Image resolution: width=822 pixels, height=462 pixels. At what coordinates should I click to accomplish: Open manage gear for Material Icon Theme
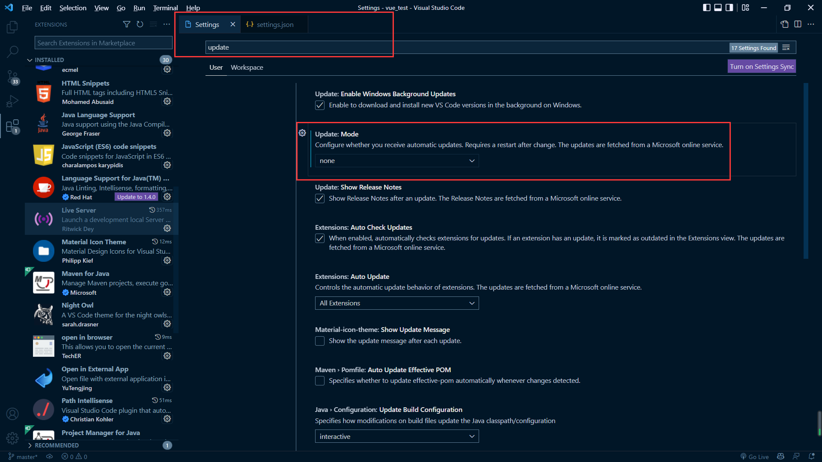(167, 260)
